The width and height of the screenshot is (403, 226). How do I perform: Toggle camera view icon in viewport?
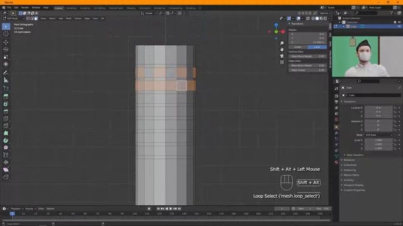[x=282, y=56]
